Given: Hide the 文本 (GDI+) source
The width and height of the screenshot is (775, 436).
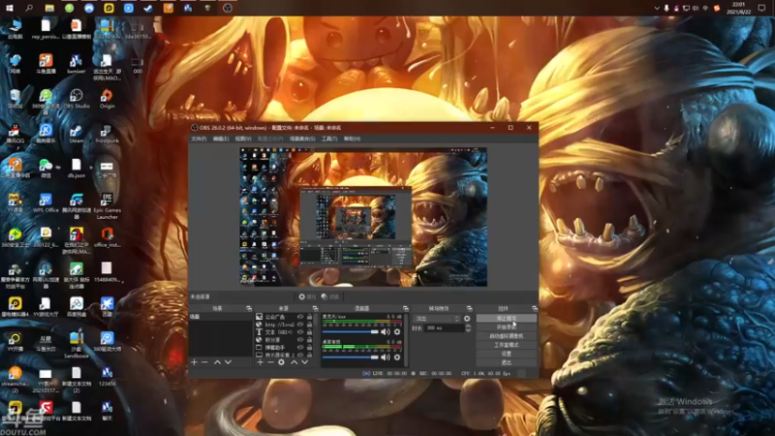Looking at the screenshot, I should pyautogui.click(x=300, y=332).
